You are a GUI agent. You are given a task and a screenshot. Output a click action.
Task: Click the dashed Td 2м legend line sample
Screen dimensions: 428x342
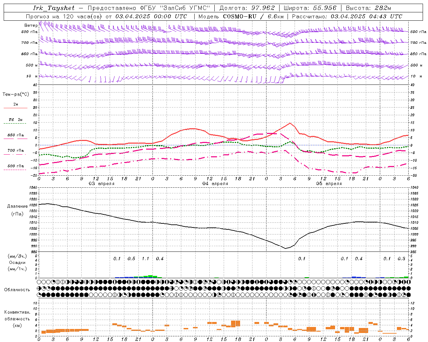15,124
